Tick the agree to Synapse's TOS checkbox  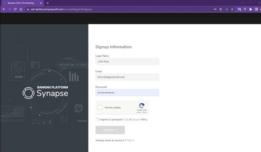tap(97, 119)
